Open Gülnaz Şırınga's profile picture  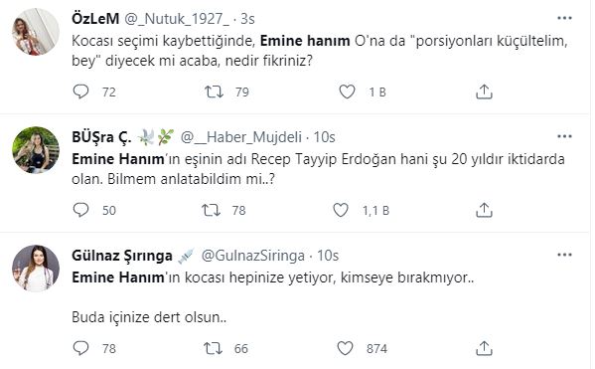36,269
